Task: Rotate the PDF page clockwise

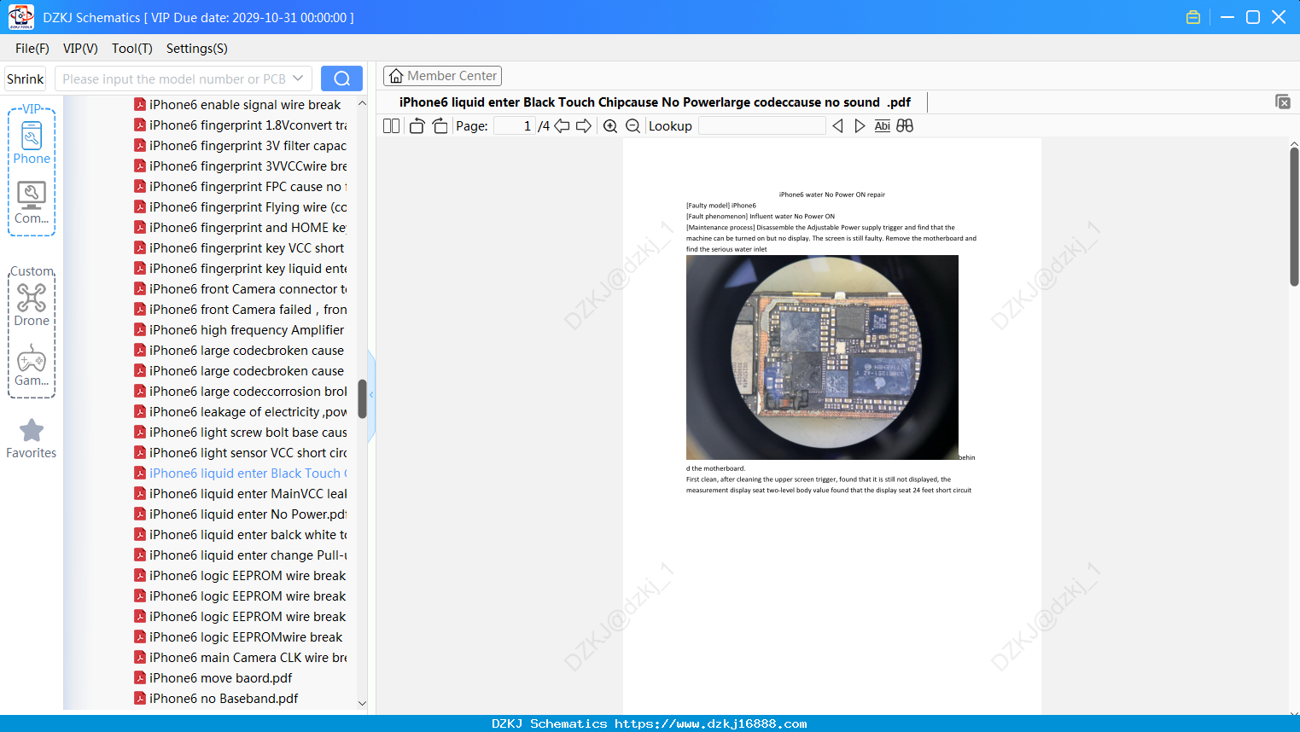Action: coord(440,126)
